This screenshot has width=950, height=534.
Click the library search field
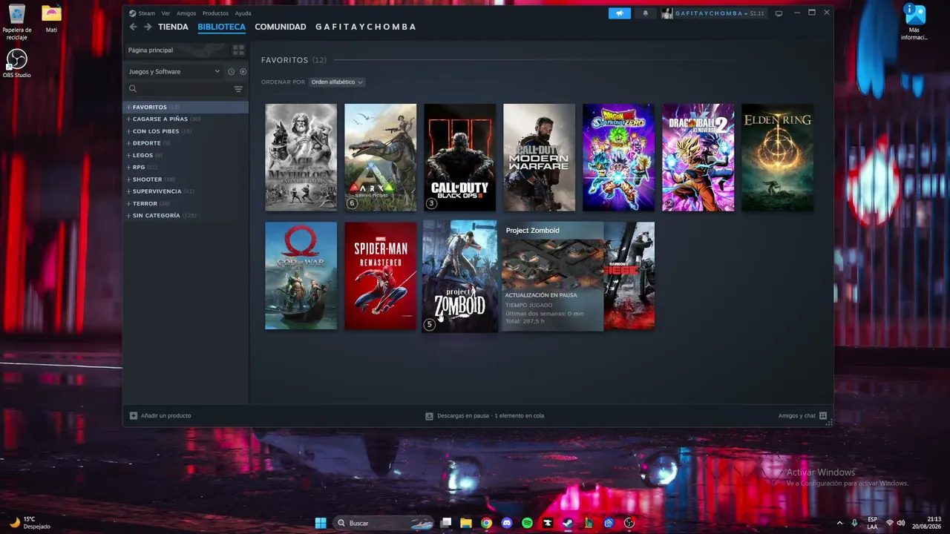tap(178, 89)
